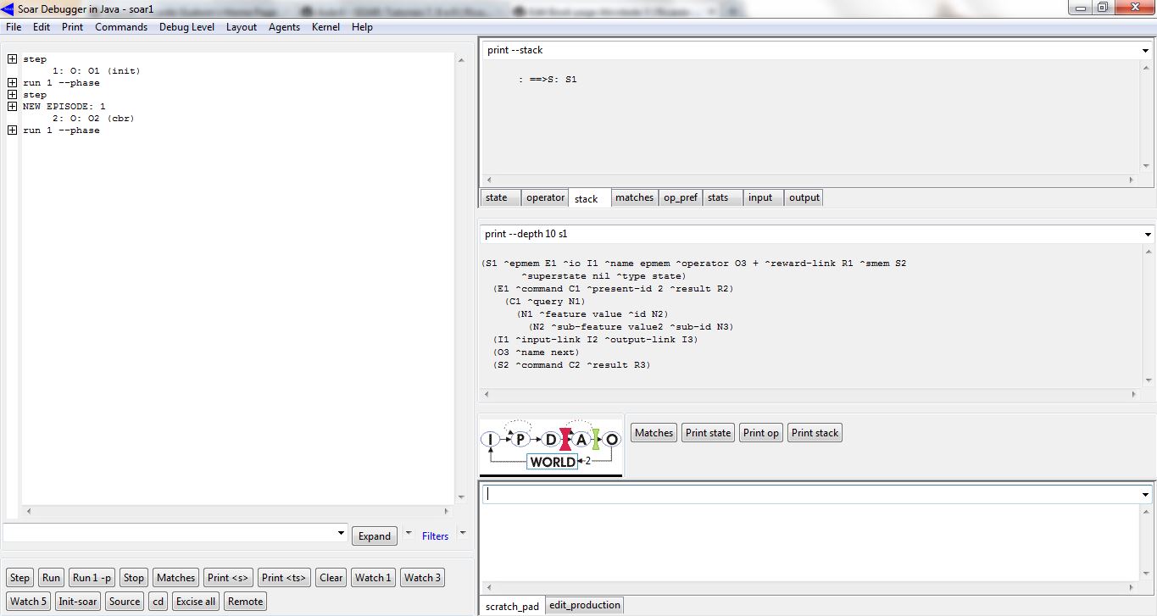
Task: Open the Kernel menu
Action: click(x=325, y=27)
